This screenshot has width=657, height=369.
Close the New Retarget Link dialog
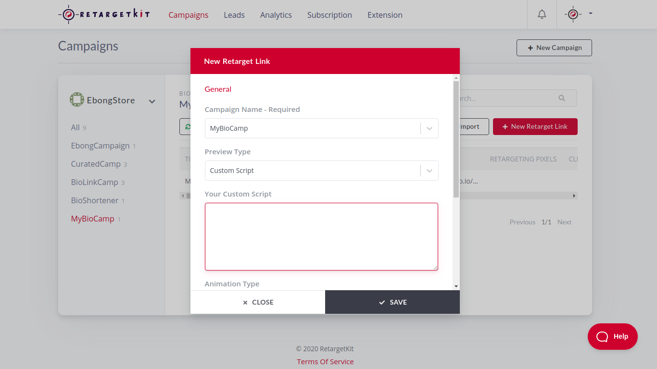coord(258,302)
